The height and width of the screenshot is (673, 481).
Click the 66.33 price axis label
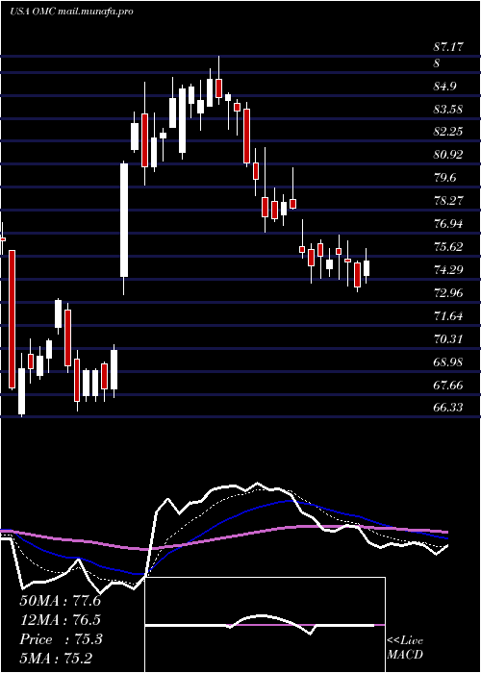click(x=448, y=407)
